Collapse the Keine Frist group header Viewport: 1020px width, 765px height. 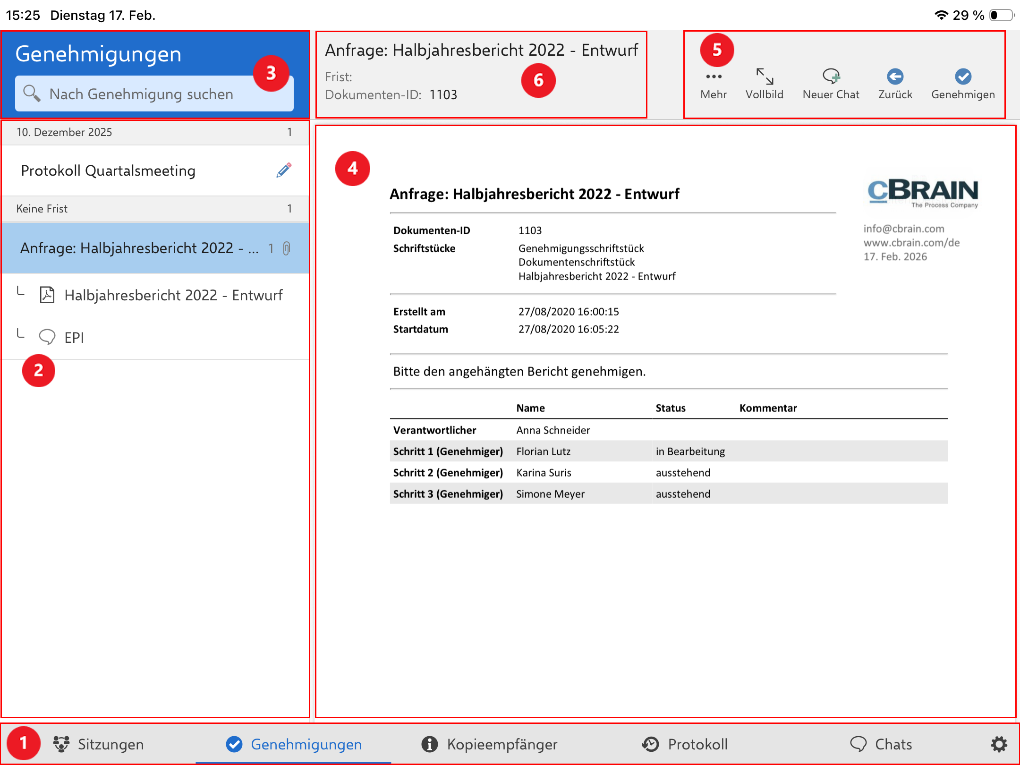pos(154,209)
